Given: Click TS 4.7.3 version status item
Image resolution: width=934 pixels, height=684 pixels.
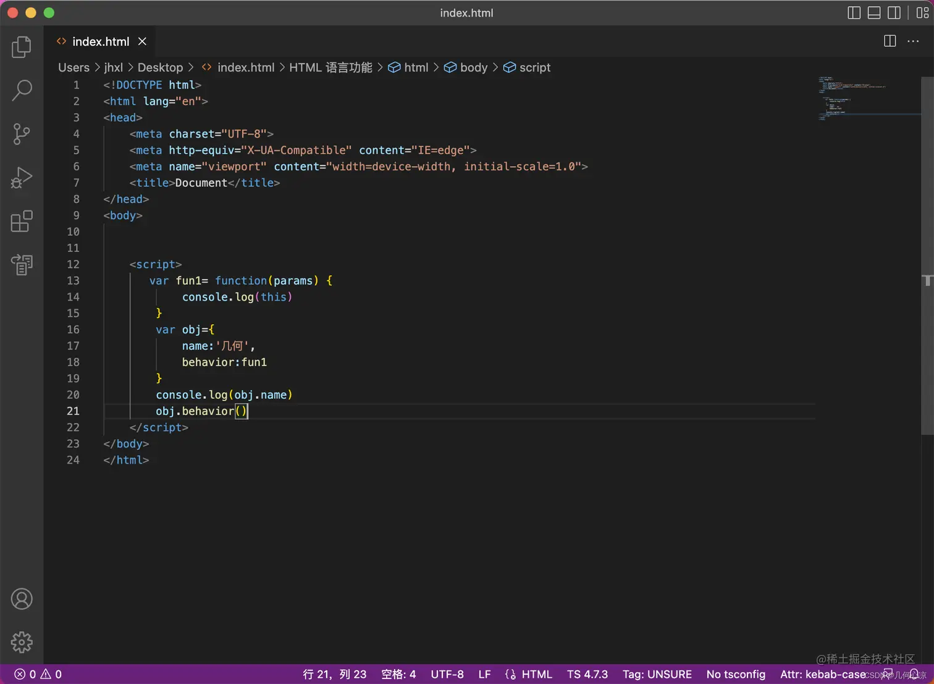Looking at the screenshot, I should click(587, 674).
